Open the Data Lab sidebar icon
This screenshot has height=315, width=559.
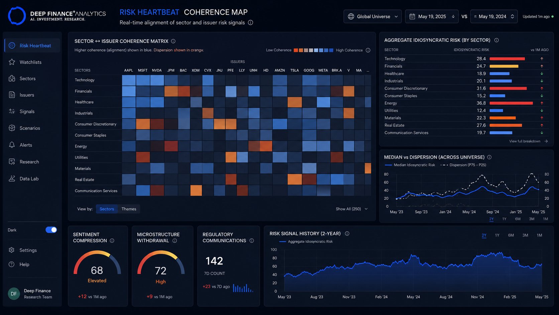(12, 178)
